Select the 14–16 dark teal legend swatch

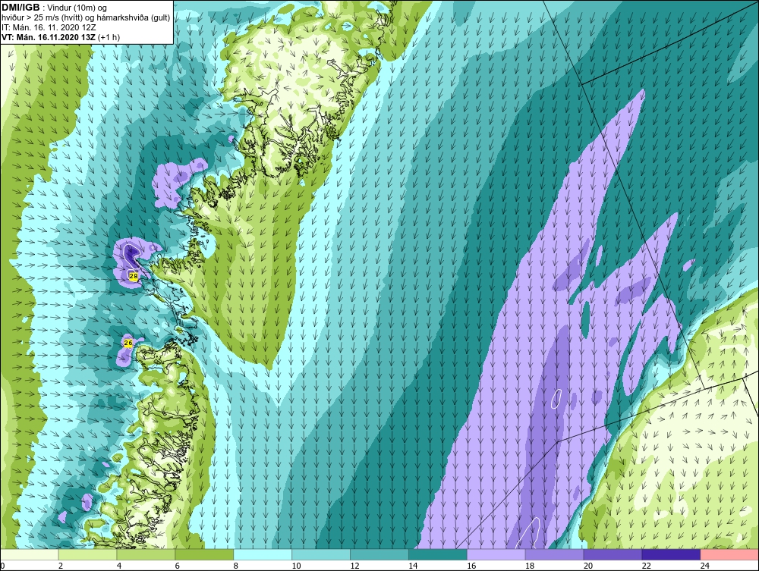pos(438,554)
